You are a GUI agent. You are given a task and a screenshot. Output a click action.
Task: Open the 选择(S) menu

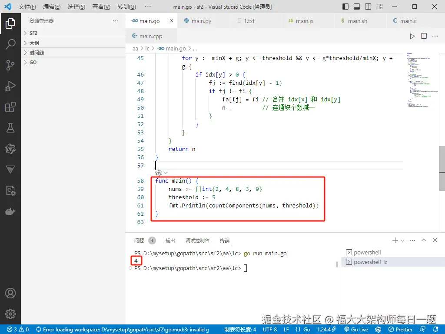(x=76, y=7)
